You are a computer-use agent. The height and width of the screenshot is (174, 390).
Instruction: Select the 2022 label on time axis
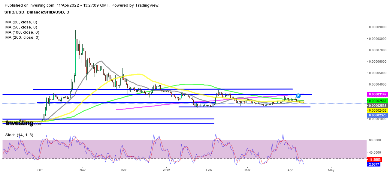(166, 170)
